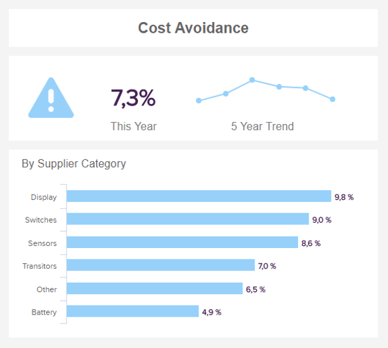Viewport: 388px width, 348px height.
Task: Click the 5 Year Trend label
Action: click(x=263, y=126)
